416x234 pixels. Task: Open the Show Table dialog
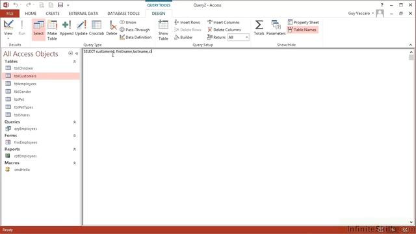click(163, 31)
